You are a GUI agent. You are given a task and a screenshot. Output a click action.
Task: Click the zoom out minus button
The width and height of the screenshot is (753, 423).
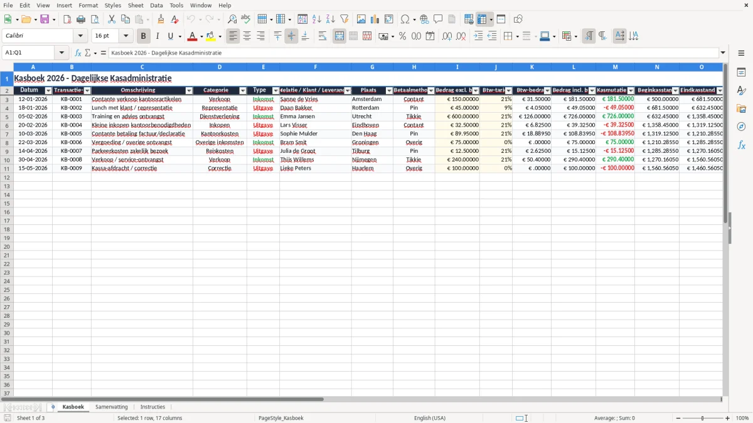(678, 418)
